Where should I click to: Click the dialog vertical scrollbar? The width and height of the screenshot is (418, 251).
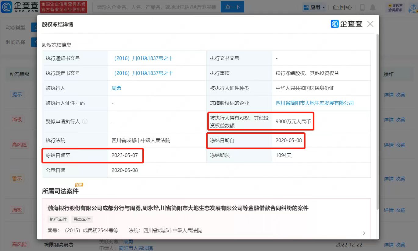(x=377, y=122)
